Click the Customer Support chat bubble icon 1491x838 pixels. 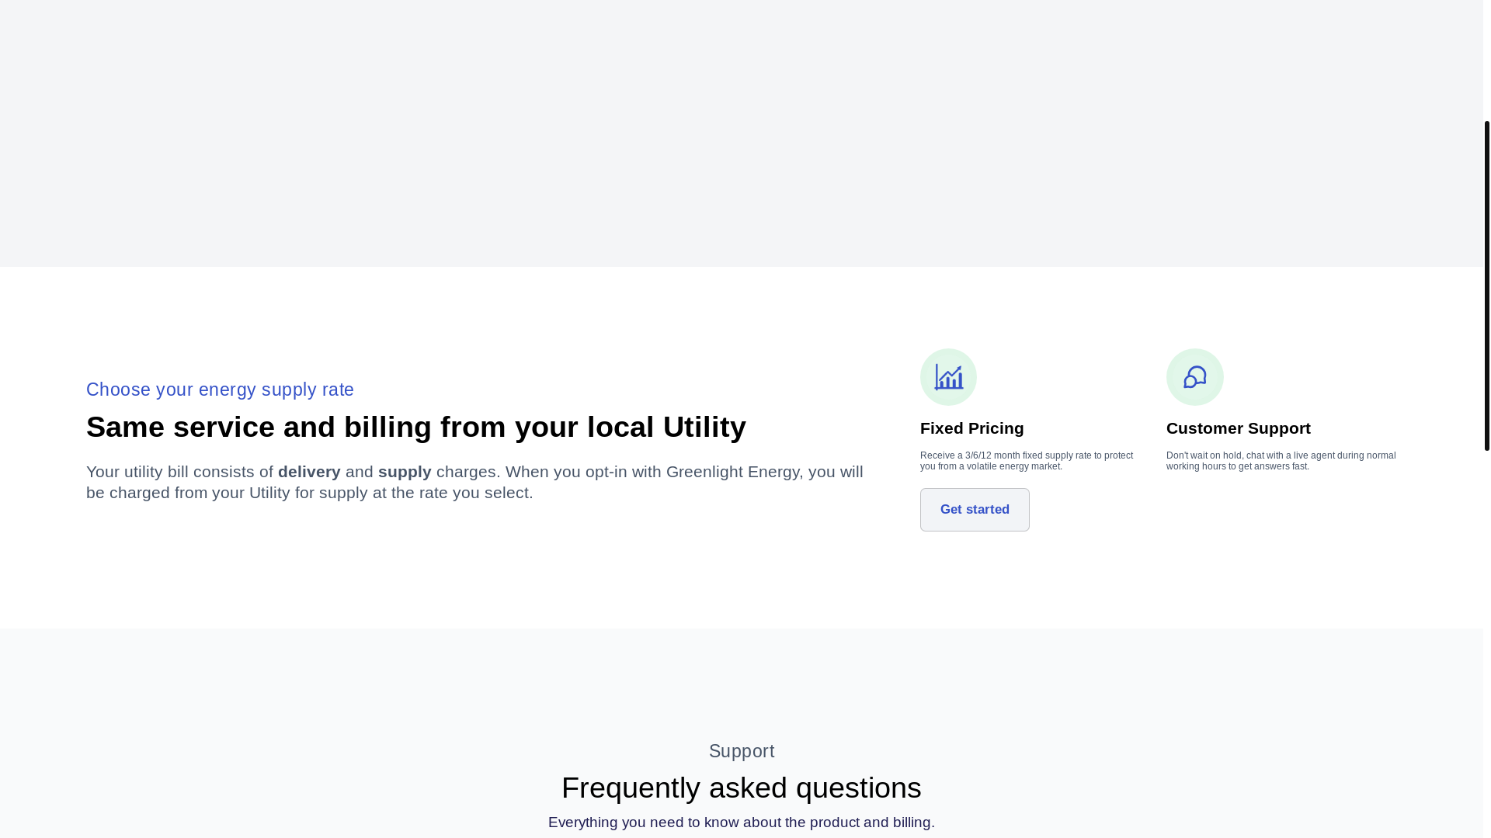point(1194,377)
